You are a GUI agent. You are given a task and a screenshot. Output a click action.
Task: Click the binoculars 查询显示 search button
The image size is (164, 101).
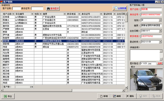click(x=53, y=8)
